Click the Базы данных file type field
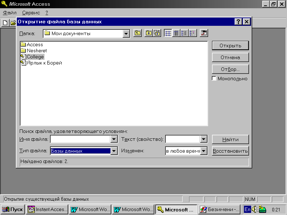The height and width of the screenshot is (215, 287). click(80, 151)
